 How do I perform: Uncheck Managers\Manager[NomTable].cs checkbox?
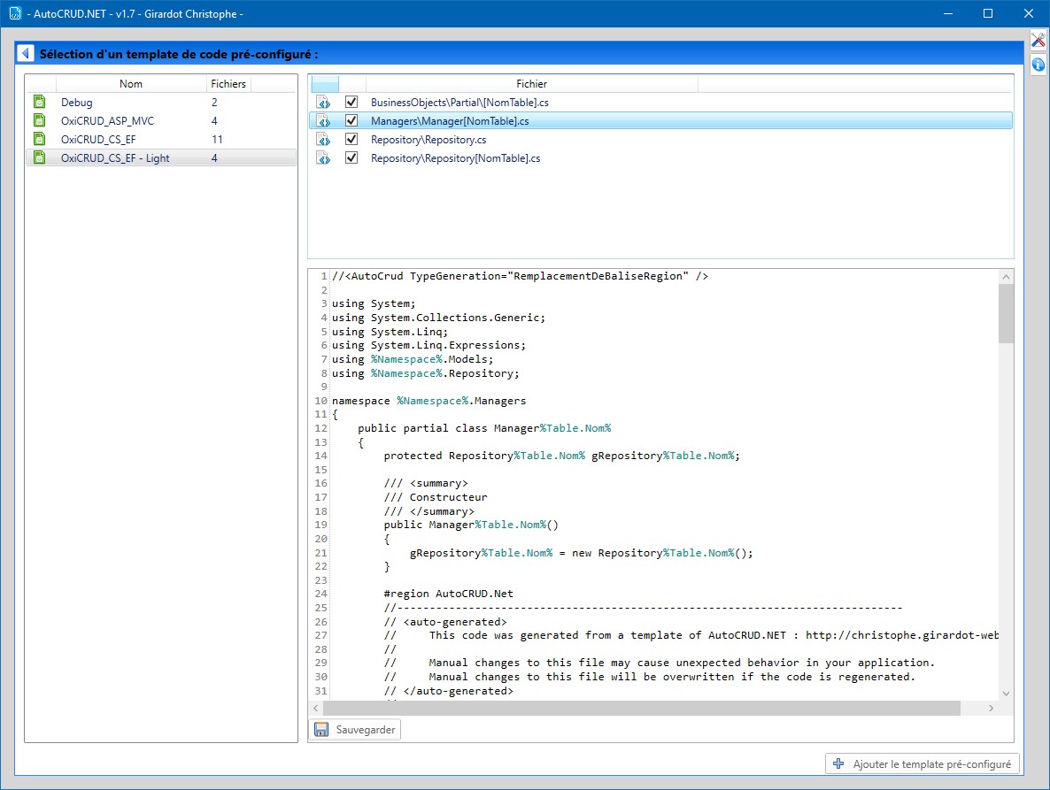(351, 120)
